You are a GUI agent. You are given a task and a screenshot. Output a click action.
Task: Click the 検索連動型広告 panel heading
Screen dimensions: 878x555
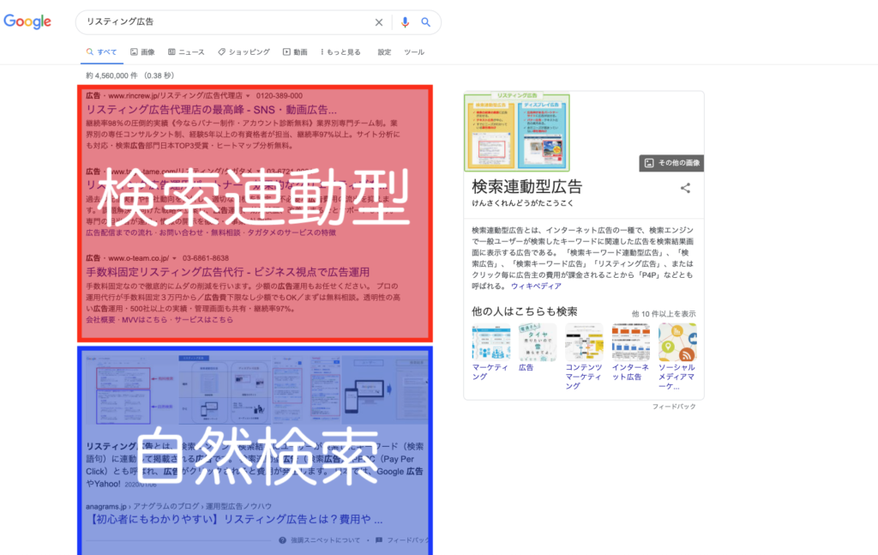coord(527,186)
